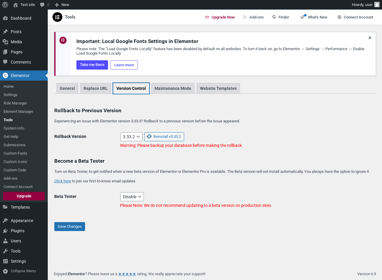
Task: Click the WordPress logo icon
Action: 5,4
